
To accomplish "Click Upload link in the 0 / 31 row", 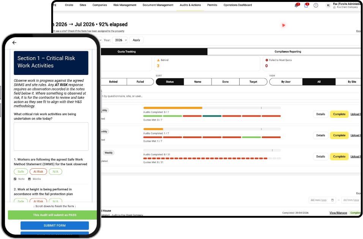I will tap(355, 157).
